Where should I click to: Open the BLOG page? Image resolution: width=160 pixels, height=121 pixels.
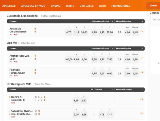(102, 6)
